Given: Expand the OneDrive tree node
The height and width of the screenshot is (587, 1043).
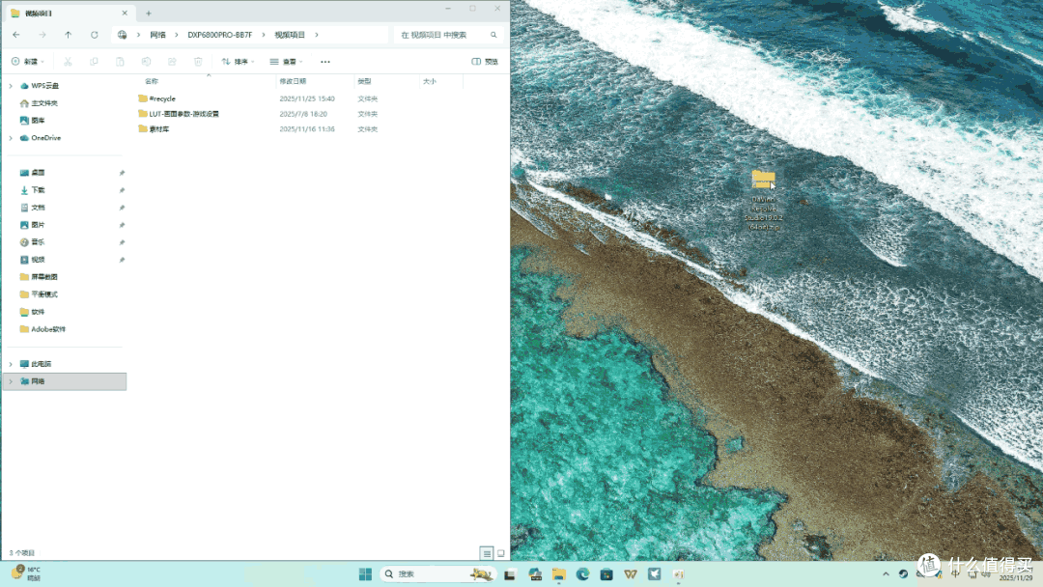Looking at the screenshot, I should [11, 138].
